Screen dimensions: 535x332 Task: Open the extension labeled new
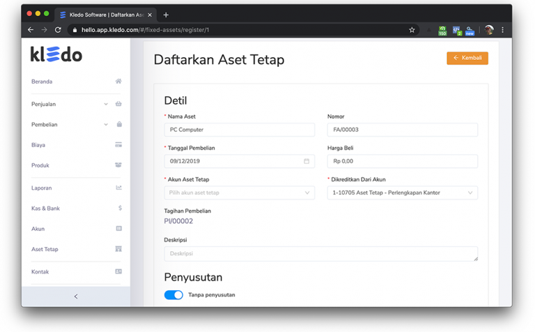coord(470,31)
